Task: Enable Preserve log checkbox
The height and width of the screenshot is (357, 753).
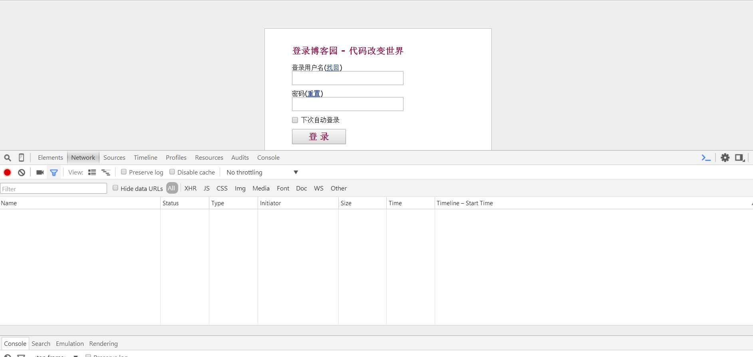Action: click(124, 172)
